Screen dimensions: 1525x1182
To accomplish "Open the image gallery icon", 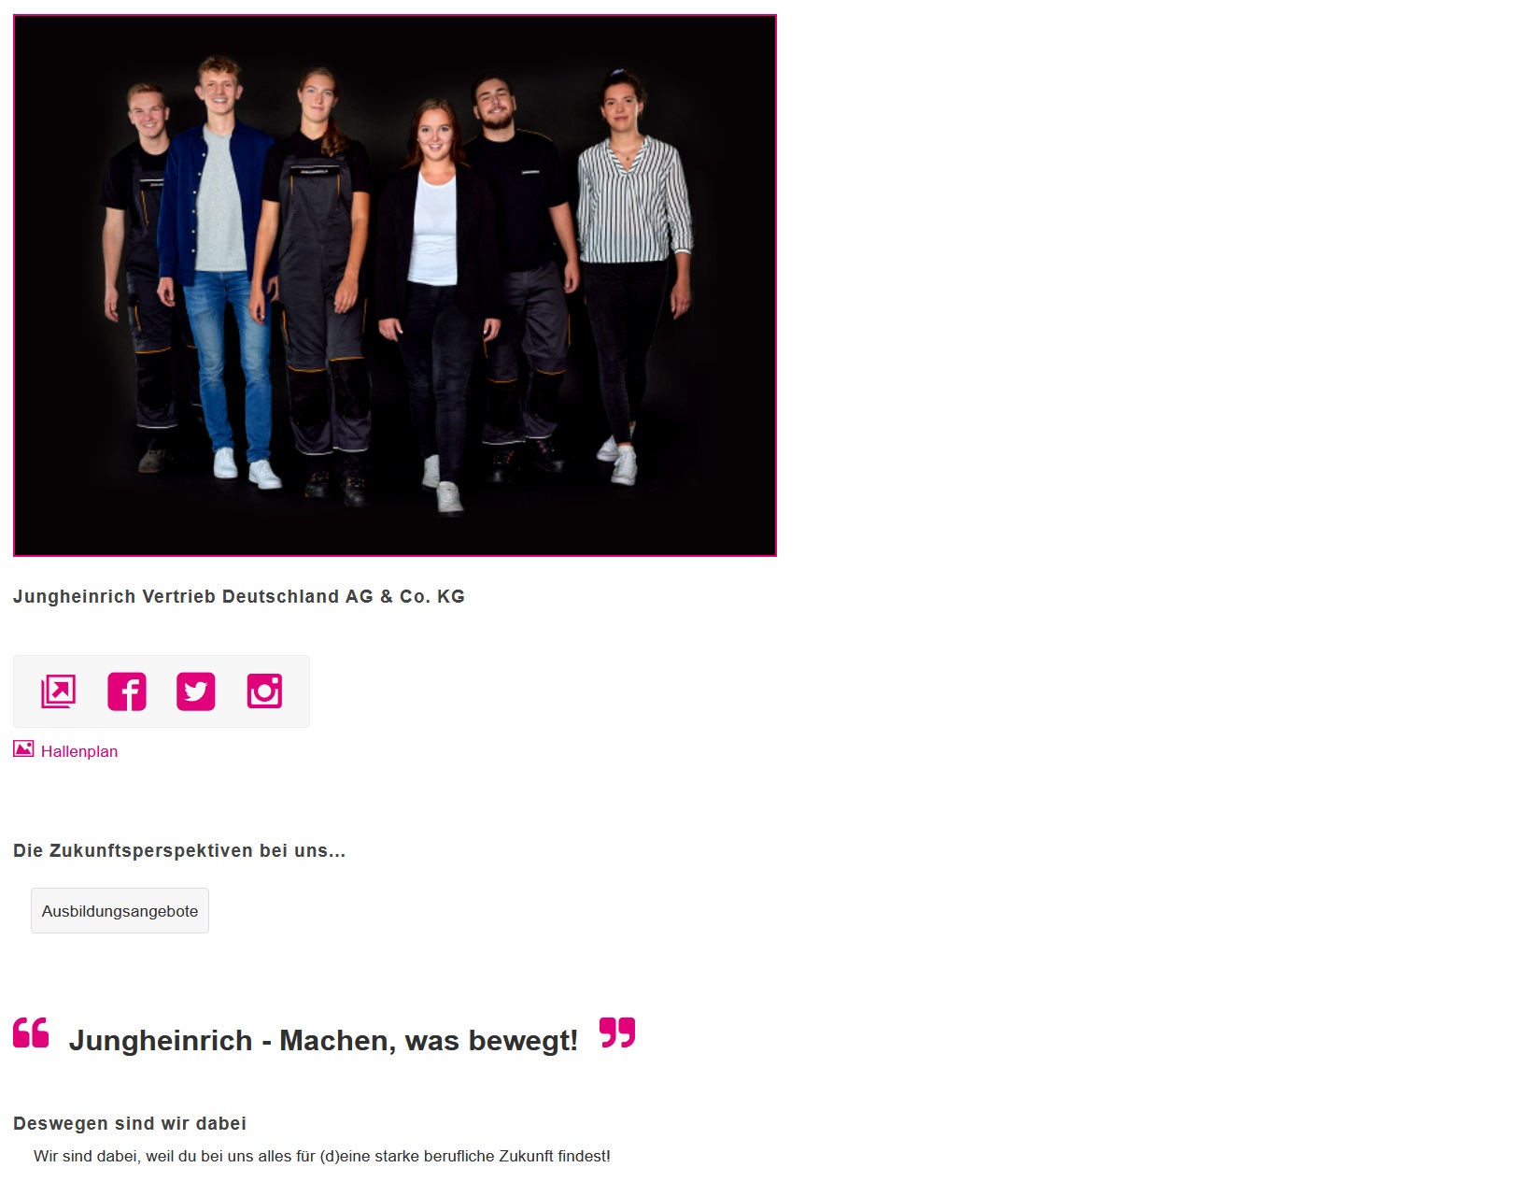I will click(58, 691).
